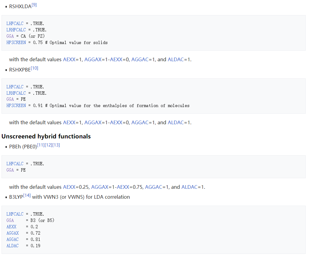The image size is (309, 256).
Task: Open reference [13] after PBEh (PBE0)
Action: pos(56,145)
